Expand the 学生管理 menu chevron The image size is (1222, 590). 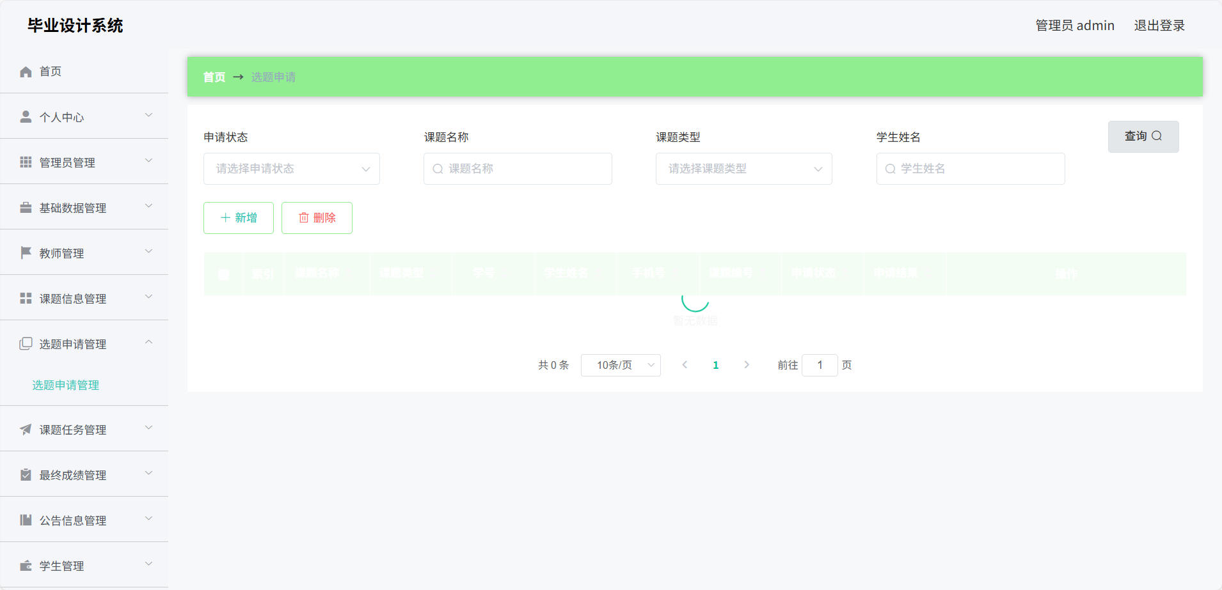tap(148, 564)
